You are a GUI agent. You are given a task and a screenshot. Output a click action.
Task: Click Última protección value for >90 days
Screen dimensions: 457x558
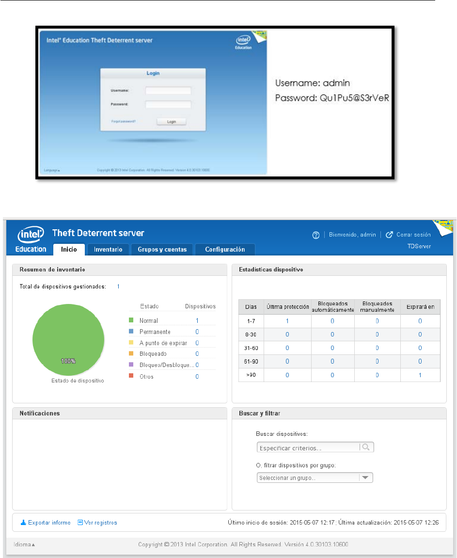pos(287,375)
